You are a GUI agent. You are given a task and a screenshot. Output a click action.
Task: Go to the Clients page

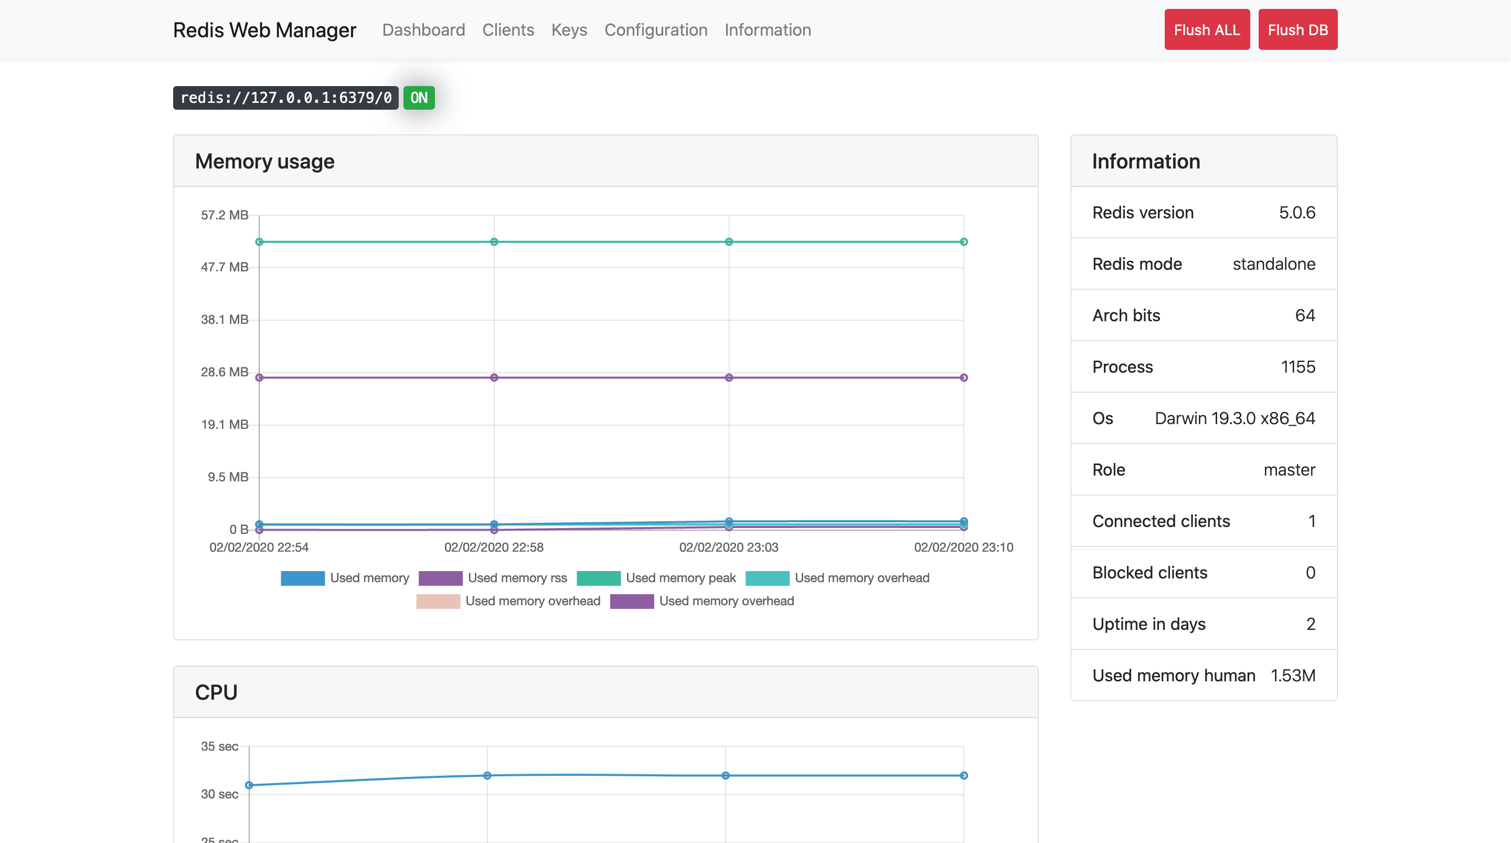pyautogui.click(x=507, y=30)
